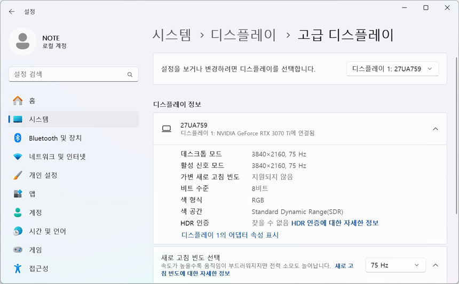Click the back arrow in title bar
Screen dimensions: 459x284
click(12, 11)
